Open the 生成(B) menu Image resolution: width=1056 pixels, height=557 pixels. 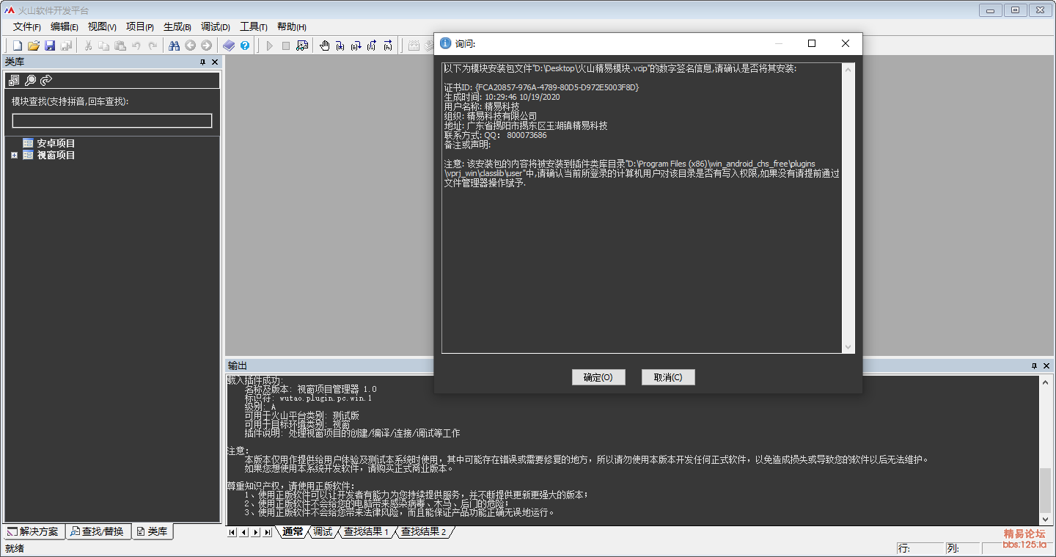tap(177, 26)
